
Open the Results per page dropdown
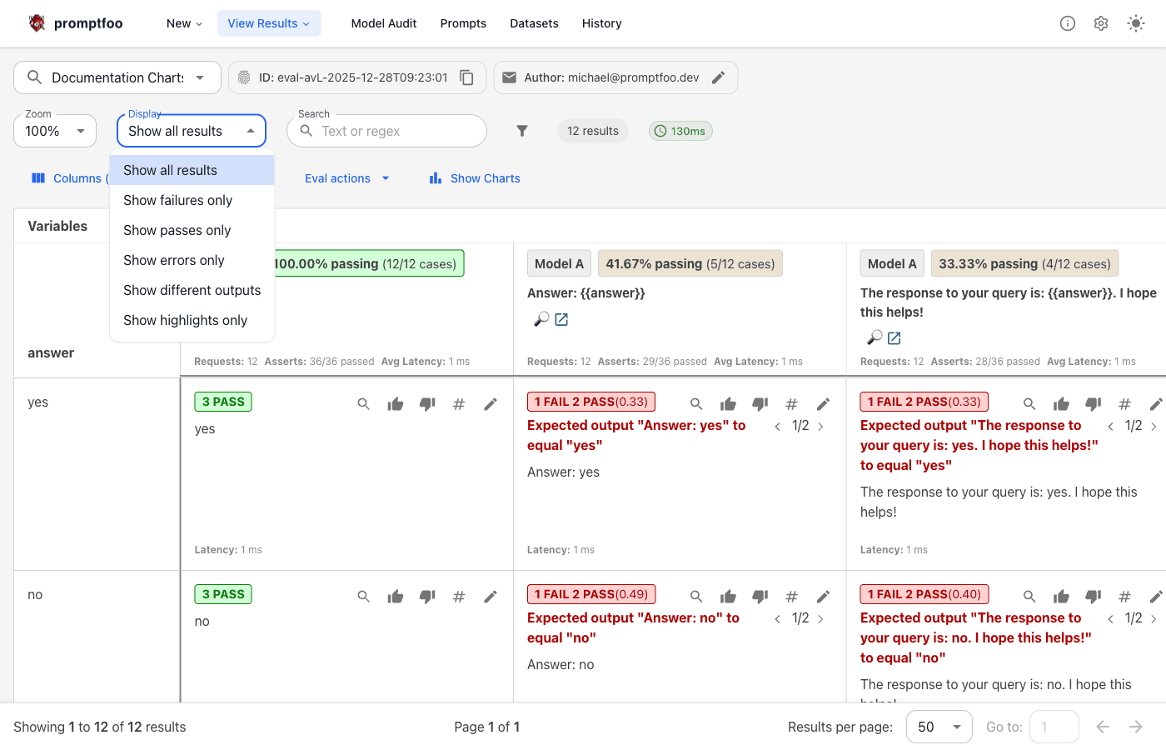coord(939,727)
